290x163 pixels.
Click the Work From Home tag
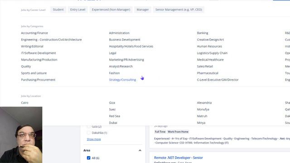[x=178, y=132]
